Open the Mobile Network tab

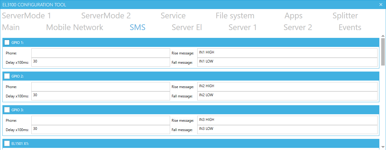(x=74, y=27)
